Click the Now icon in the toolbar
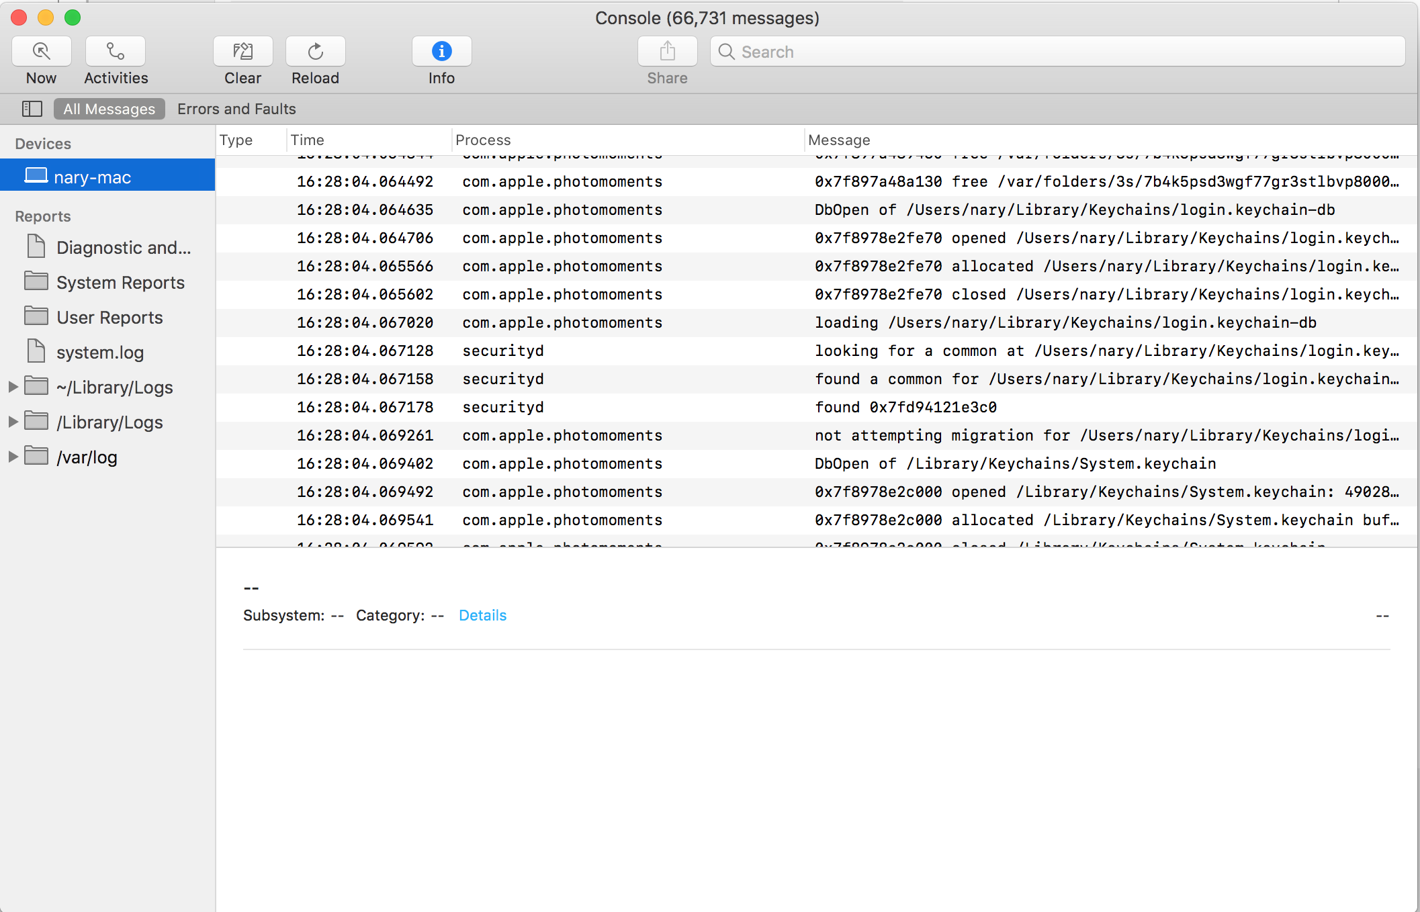 [x=41, y=51]
